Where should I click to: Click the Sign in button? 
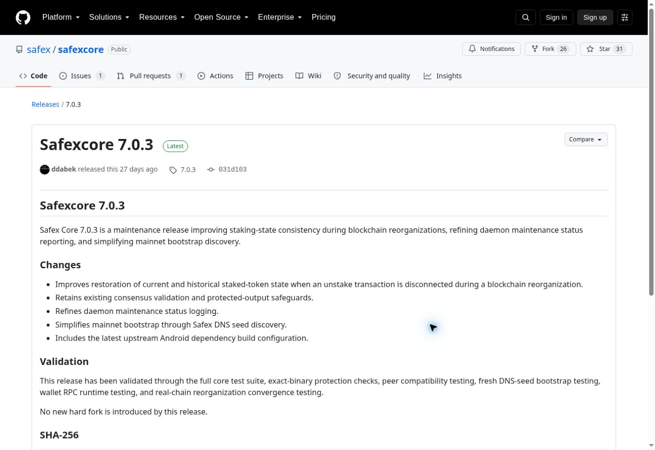556,17
